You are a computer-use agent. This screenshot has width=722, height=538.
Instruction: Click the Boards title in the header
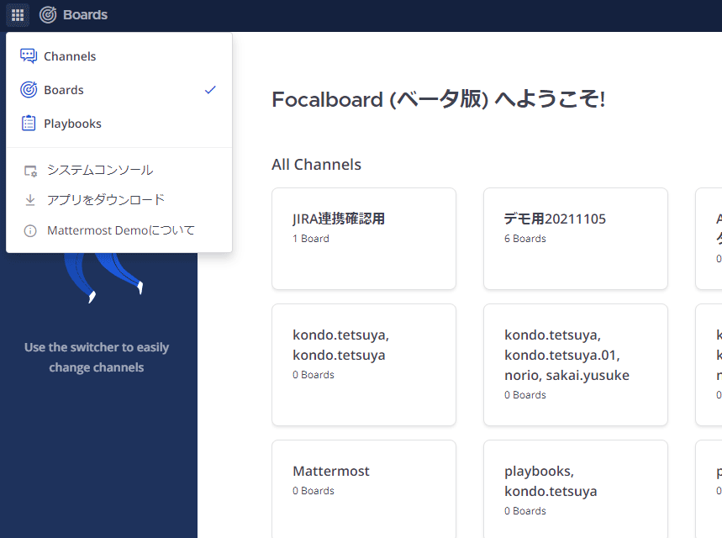click(85, 15)
